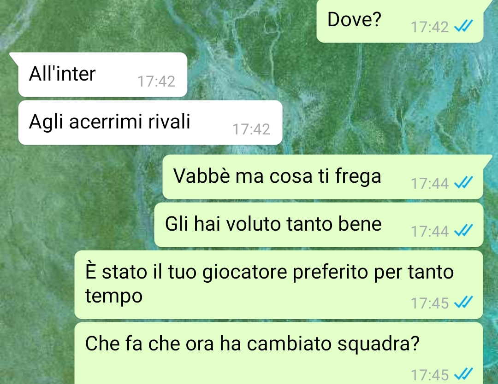Select the "Dove?" message bubble
The image size is (498, 384).
coord(400,21)
